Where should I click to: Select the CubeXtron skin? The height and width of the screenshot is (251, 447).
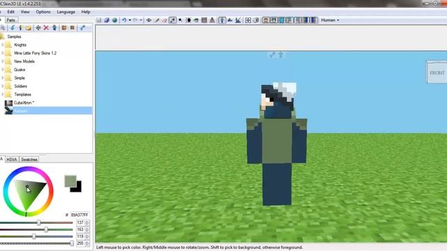click(24, 102)
